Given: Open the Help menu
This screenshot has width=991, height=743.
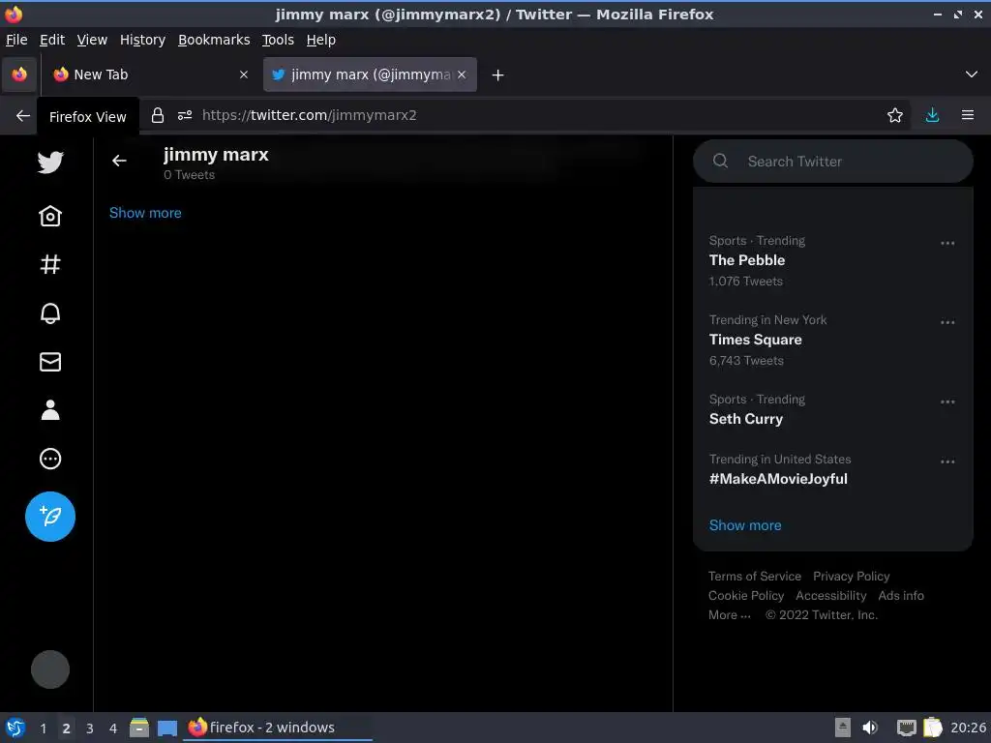Looking at the screenshot, I should tap(321, 40).
